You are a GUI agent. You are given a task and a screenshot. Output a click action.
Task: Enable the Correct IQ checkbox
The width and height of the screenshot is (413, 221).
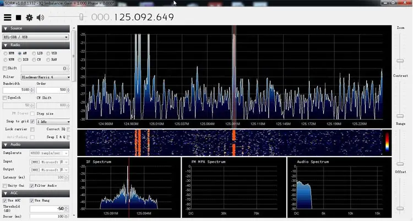(x=68, y=130)
